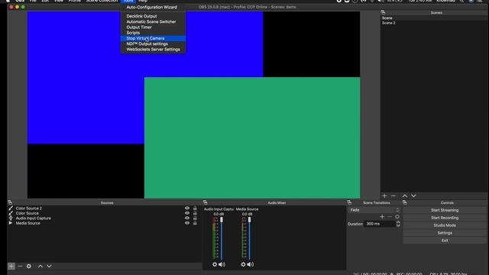Image resolution: width=489 pixels, height=275 pixels.
Task: Select Color Source 2 in Sources list
Action: point(29,209)
